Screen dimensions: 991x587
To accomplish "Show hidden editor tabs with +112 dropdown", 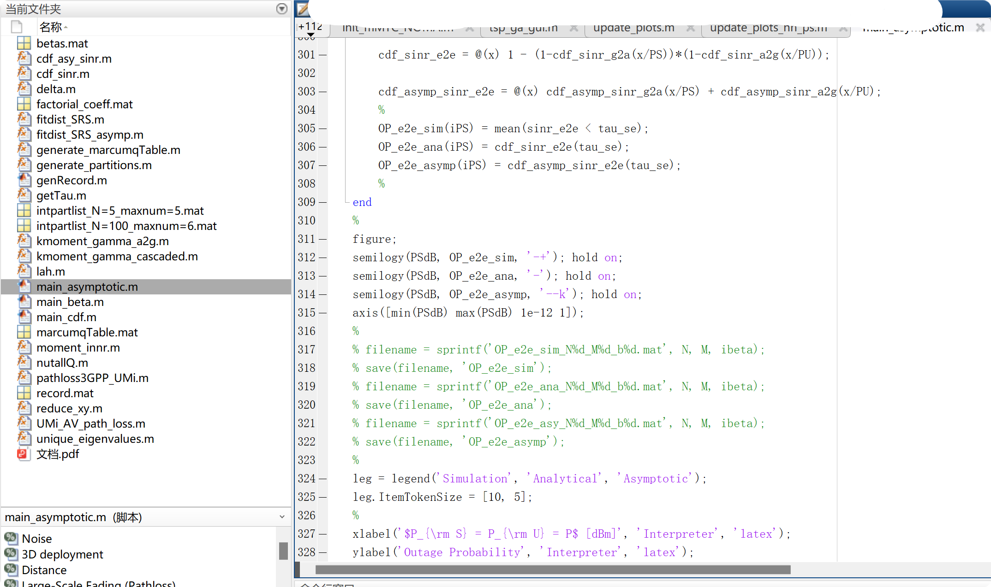I will click(310, 29).
